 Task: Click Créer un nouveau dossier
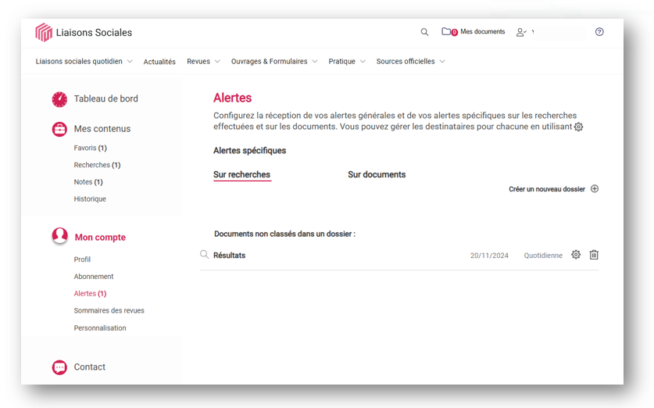click(x=547, y=189)
